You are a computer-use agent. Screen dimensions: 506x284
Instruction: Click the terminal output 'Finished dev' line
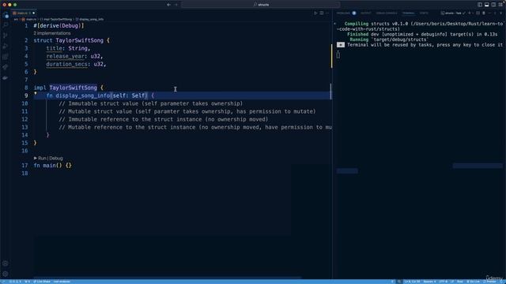[x=422, y=35]
